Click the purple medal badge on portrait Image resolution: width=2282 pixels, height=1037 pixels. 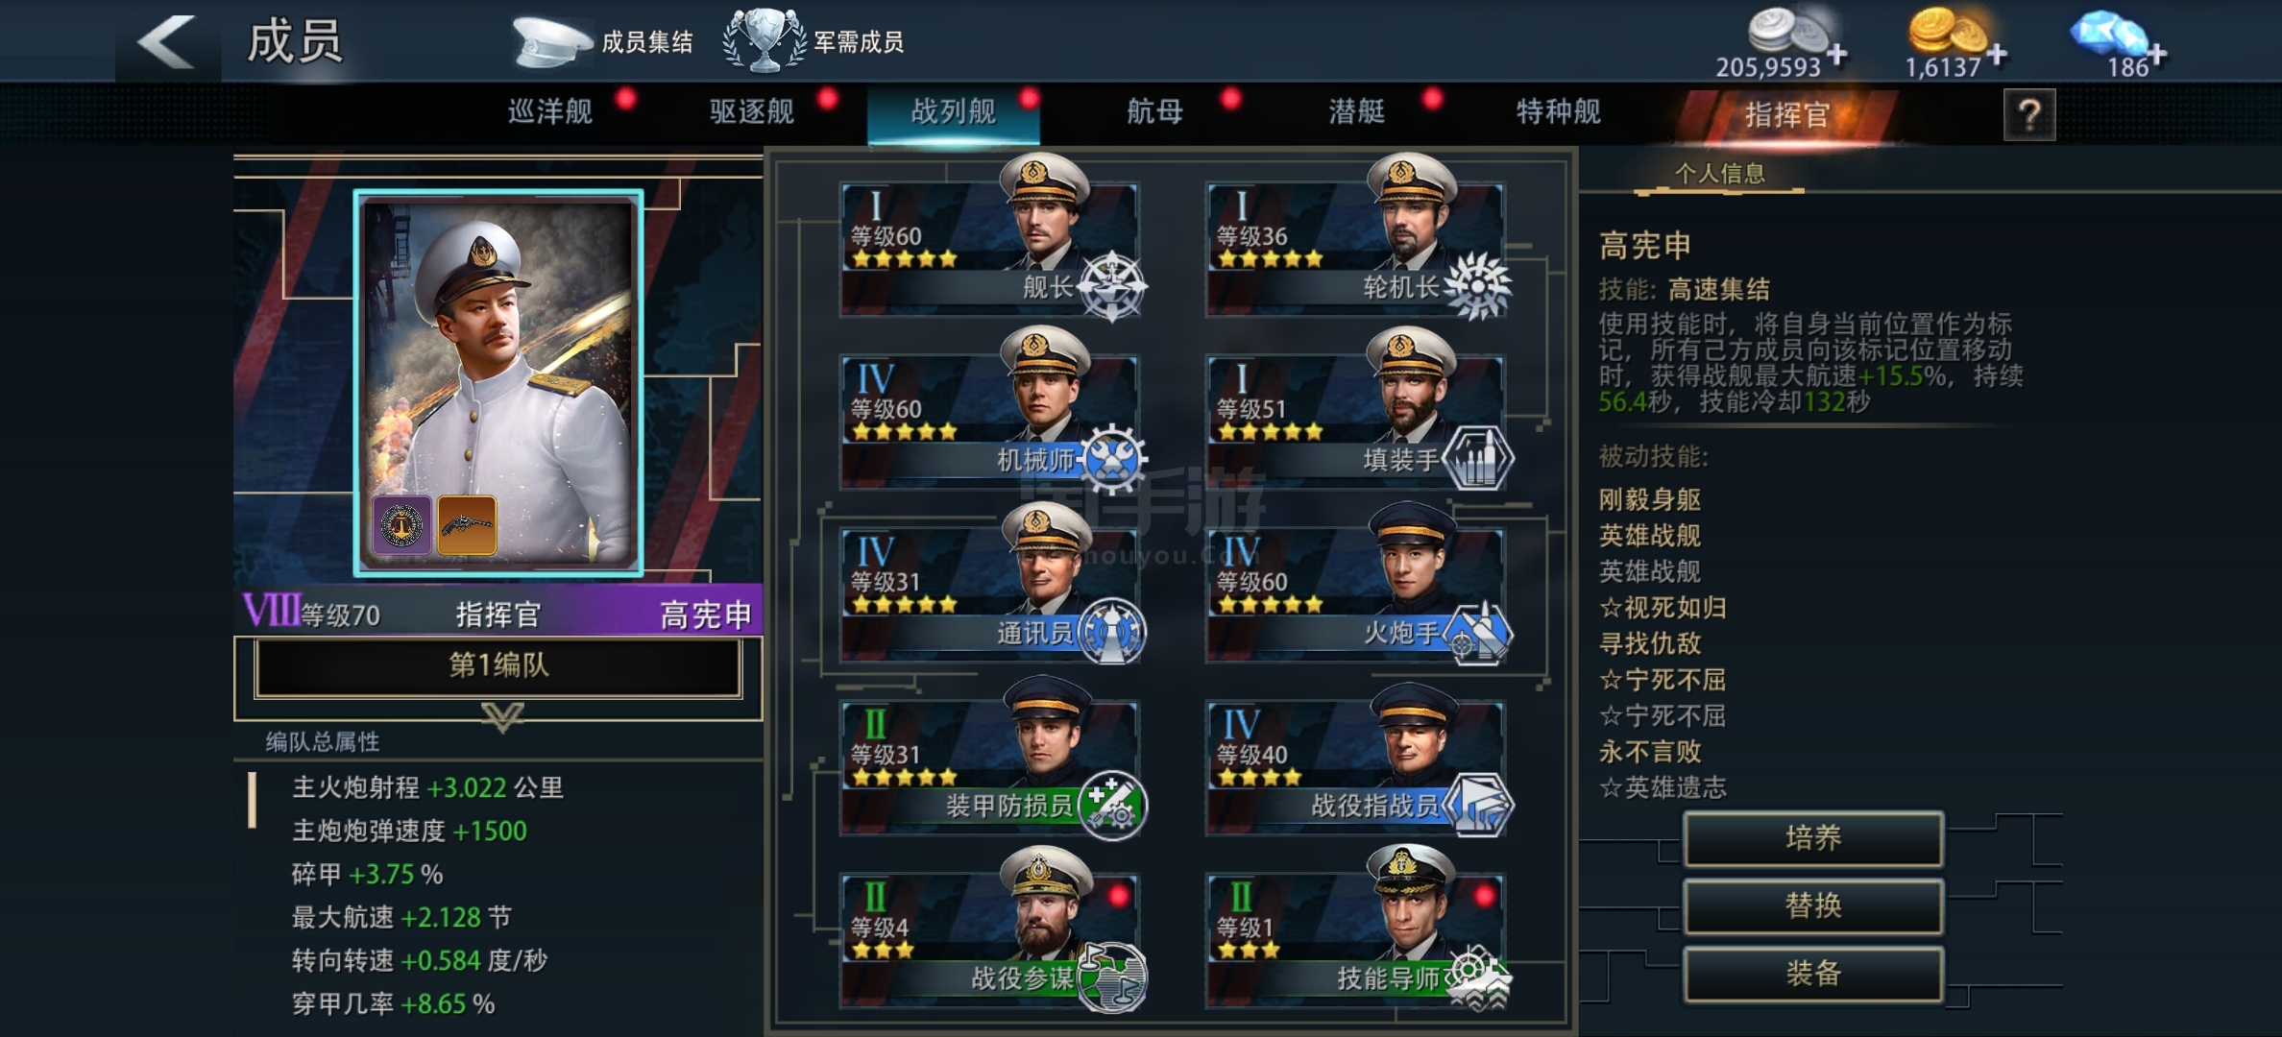point(401,525)
